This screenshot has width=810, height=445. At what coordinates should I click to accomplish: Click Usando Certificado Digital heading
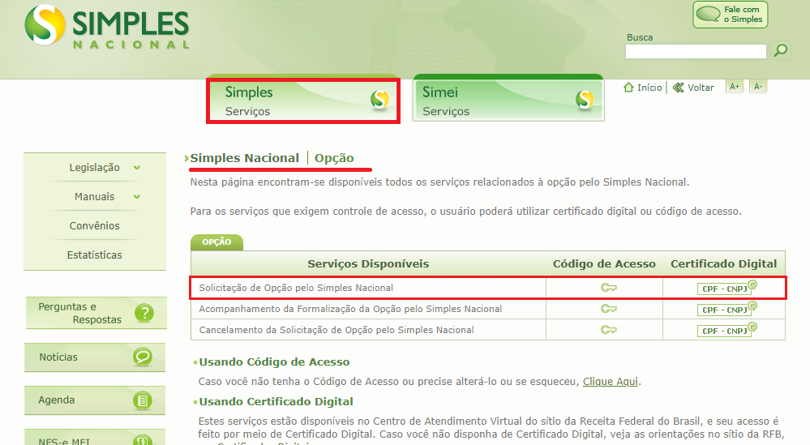276,402
